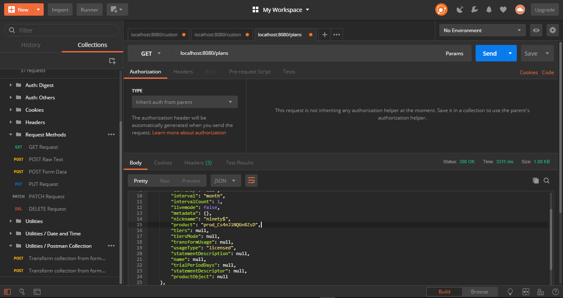This screenshot has width=563, height=298.
Task: Open the JSON format dropdown
Action: point(226,181)
